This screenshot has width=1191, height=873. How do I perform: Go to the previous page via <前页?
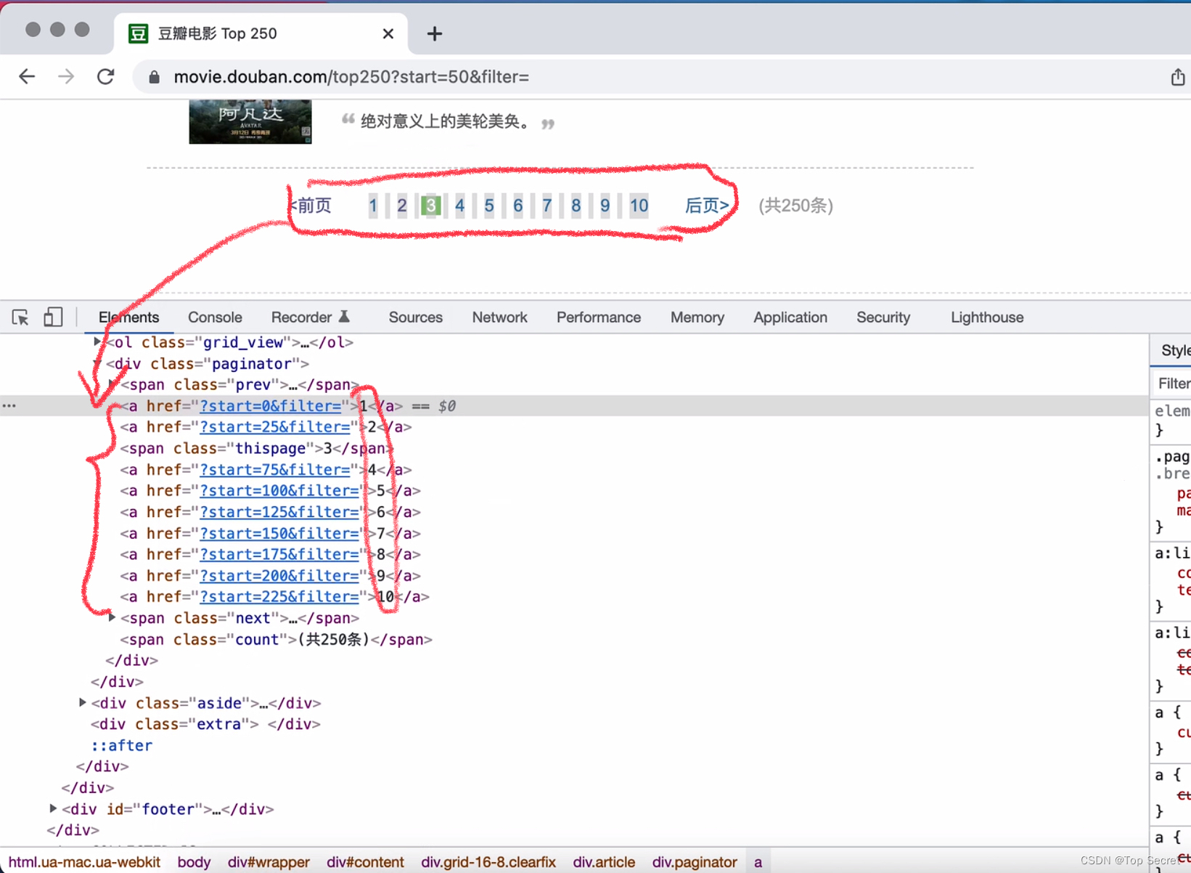pyautogui.click(x=311, y=206)
